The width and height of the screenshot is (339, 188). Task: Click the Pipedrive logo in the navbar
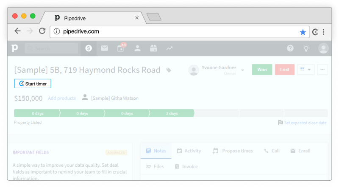click(15, 48)
